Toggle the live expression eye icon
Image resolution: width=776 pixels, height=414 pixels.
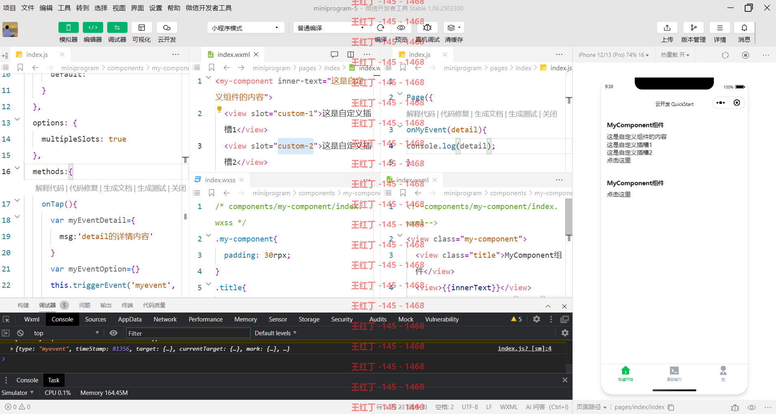click(113, 333)
